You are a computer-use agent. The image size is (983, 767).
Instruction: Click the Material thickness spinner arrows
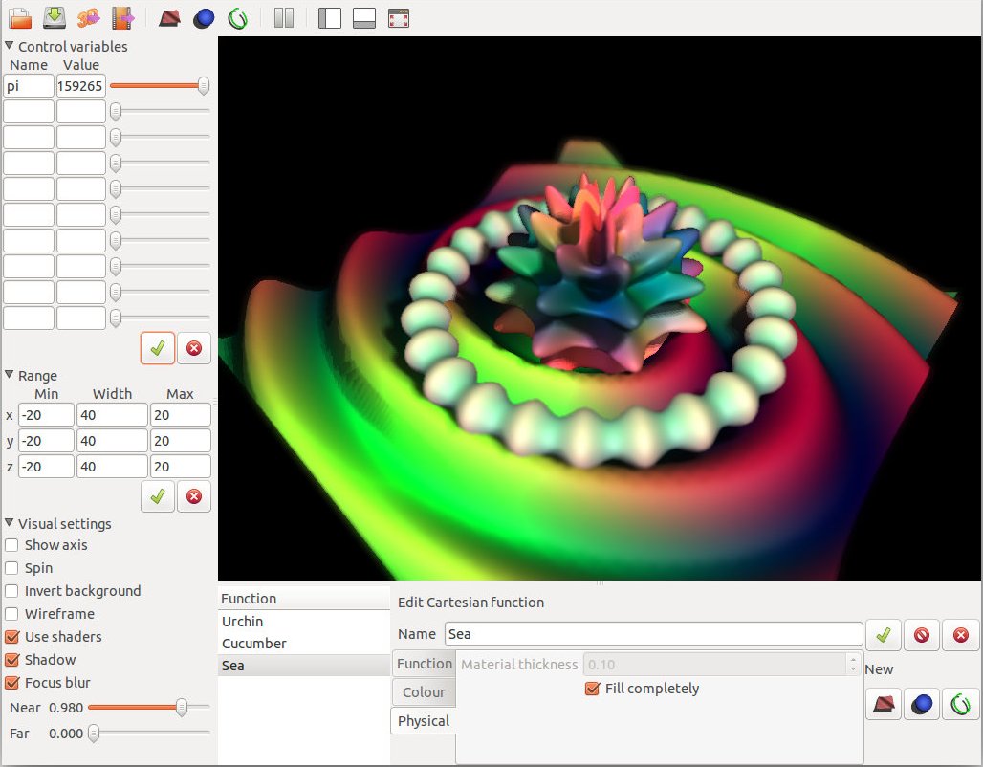point(853,664)
